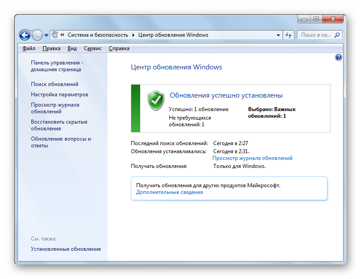361x279 pixels.
Task: Click the Обновления успешно установлены heading
Action: (226, 95)
